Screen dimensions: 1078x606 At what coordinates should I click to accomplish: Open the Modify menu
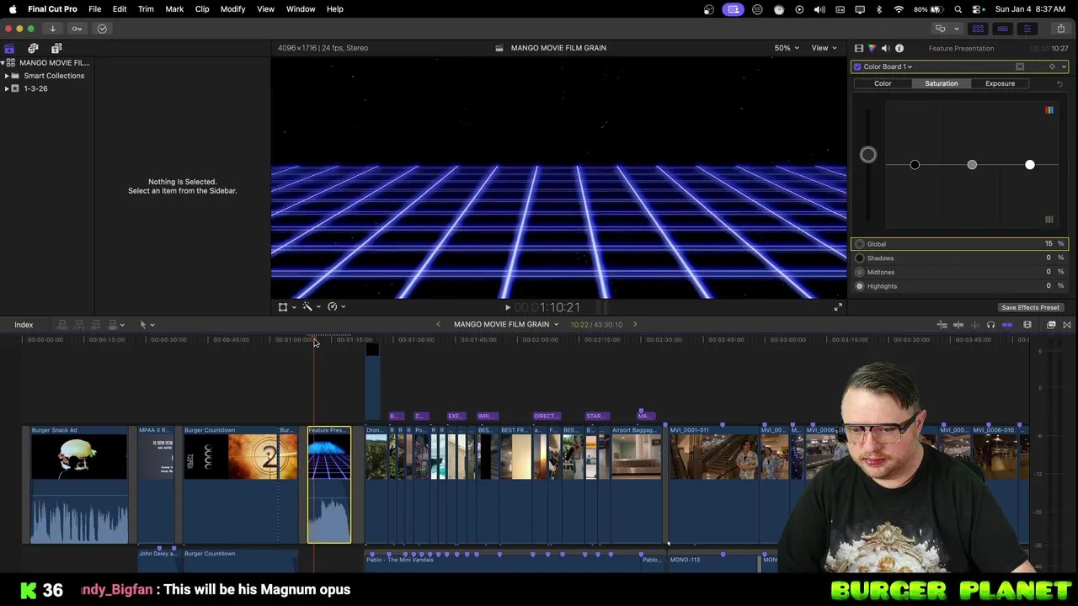pyautogui.click(x=232, y=9)
